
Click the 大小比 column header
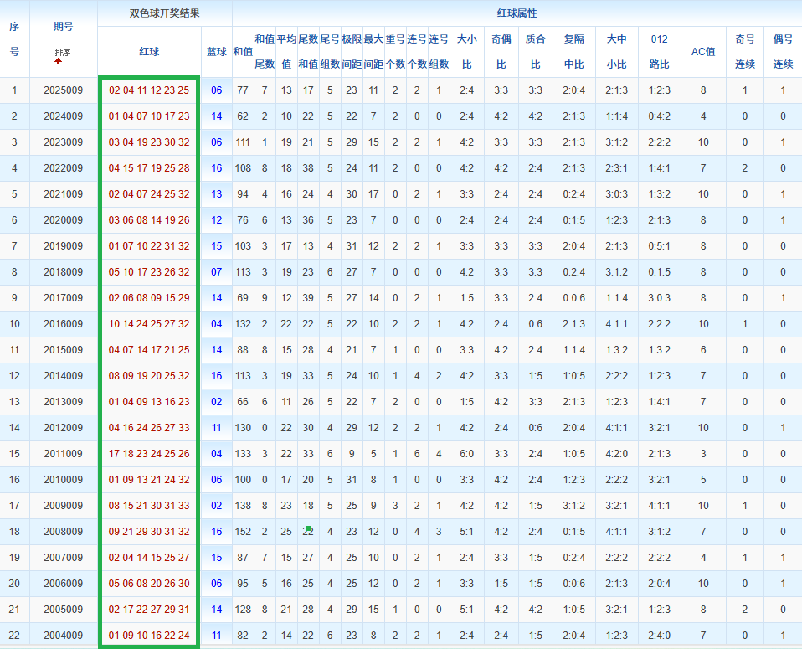point(466,51)
